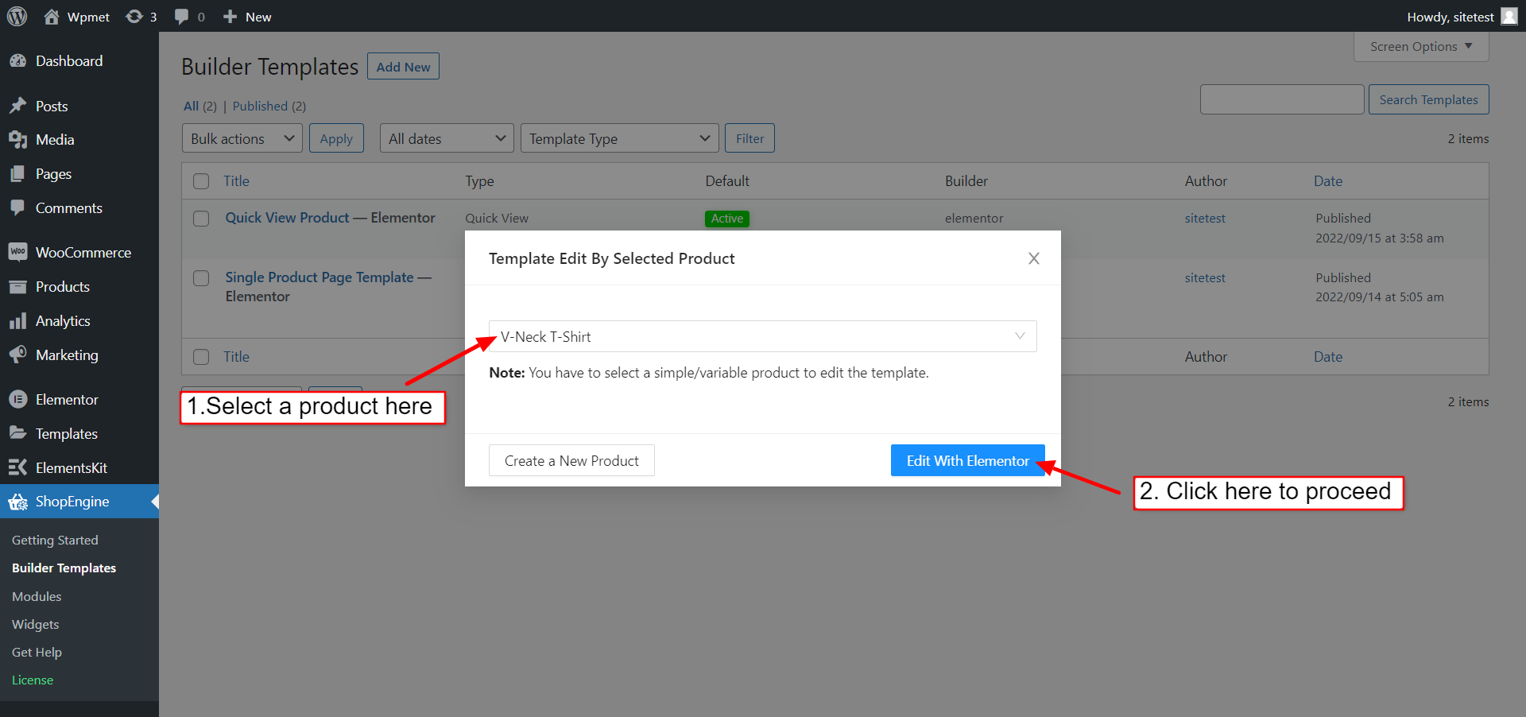The width and height of the screenshot is (1526, 717).
Task: Switch to the Published templates filter
Action: [x=260, y=106]
